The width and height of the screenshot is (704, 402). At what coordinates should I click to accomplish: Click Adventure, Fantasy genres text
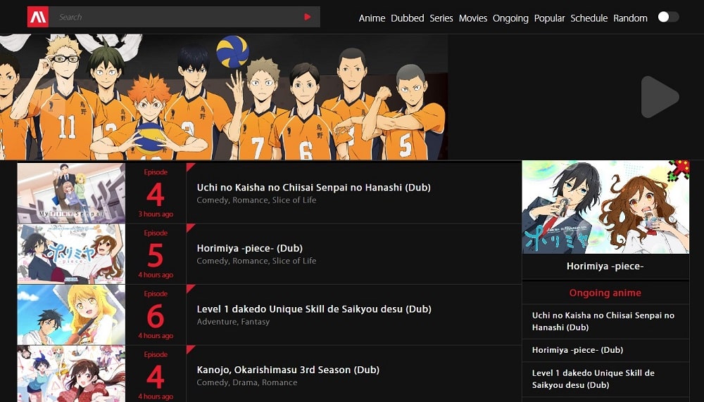point(233,322)
